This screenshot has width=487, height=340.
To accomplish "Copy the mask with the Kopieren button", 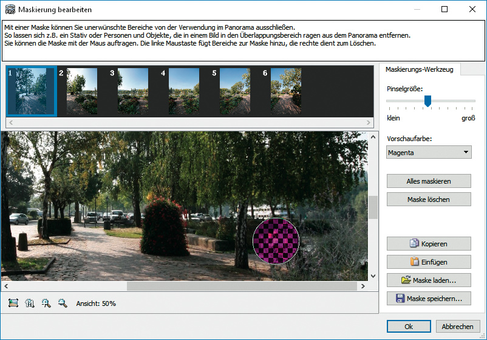I will tap(429, 243).
